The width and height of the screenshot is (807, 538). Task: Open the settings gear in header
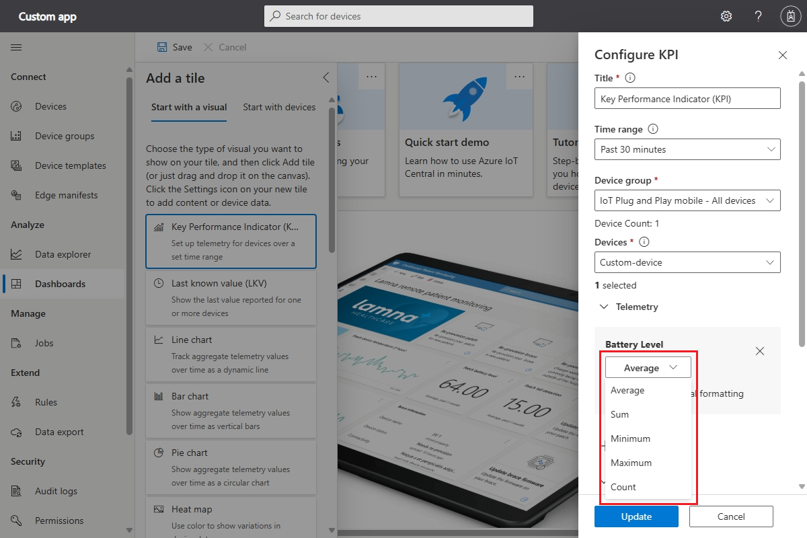(726, 16)
